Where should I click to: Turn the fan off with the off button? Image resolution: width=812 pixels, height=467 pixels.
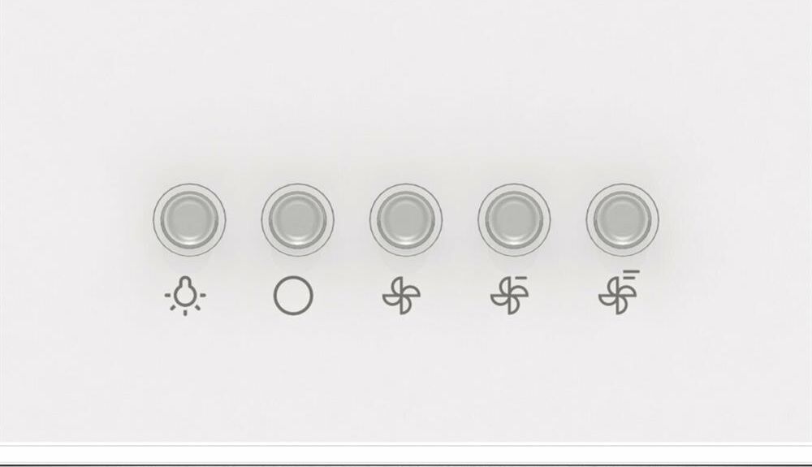298,220
